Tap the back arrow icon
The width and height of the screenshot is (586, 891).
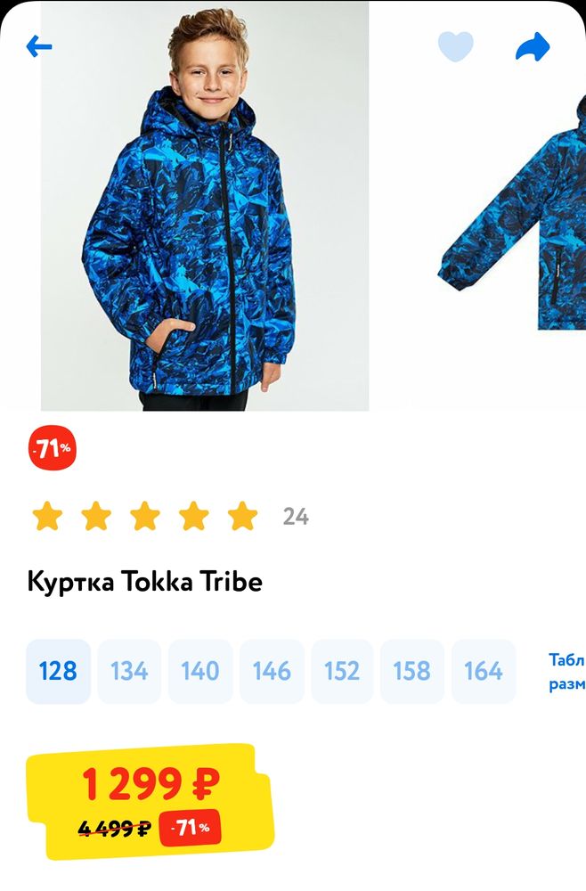[38, 46]
